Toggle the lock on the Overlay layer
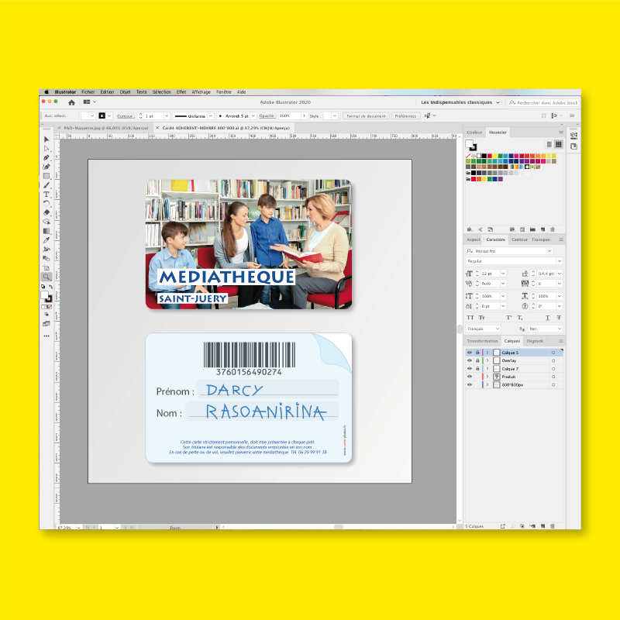 pyautogui.click(x=477, y=360)
